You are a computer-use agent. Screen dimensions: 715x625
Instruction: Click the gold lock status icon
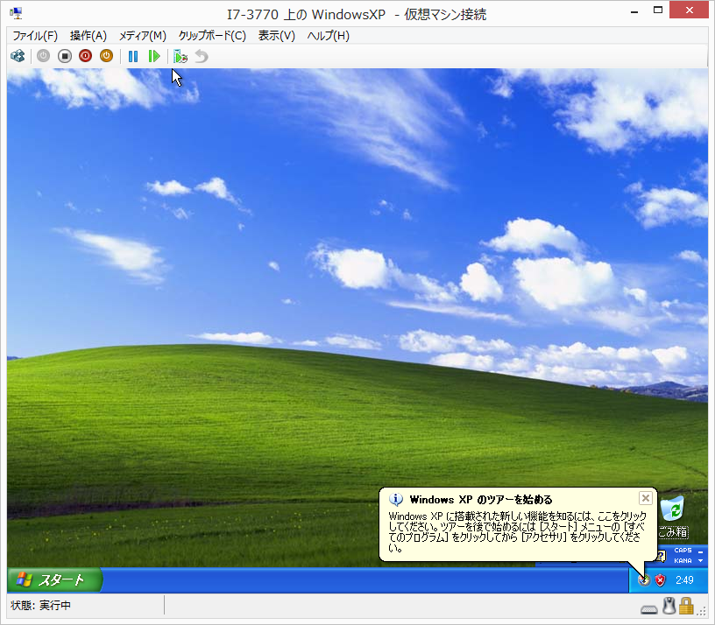click(x=686, y=606)
